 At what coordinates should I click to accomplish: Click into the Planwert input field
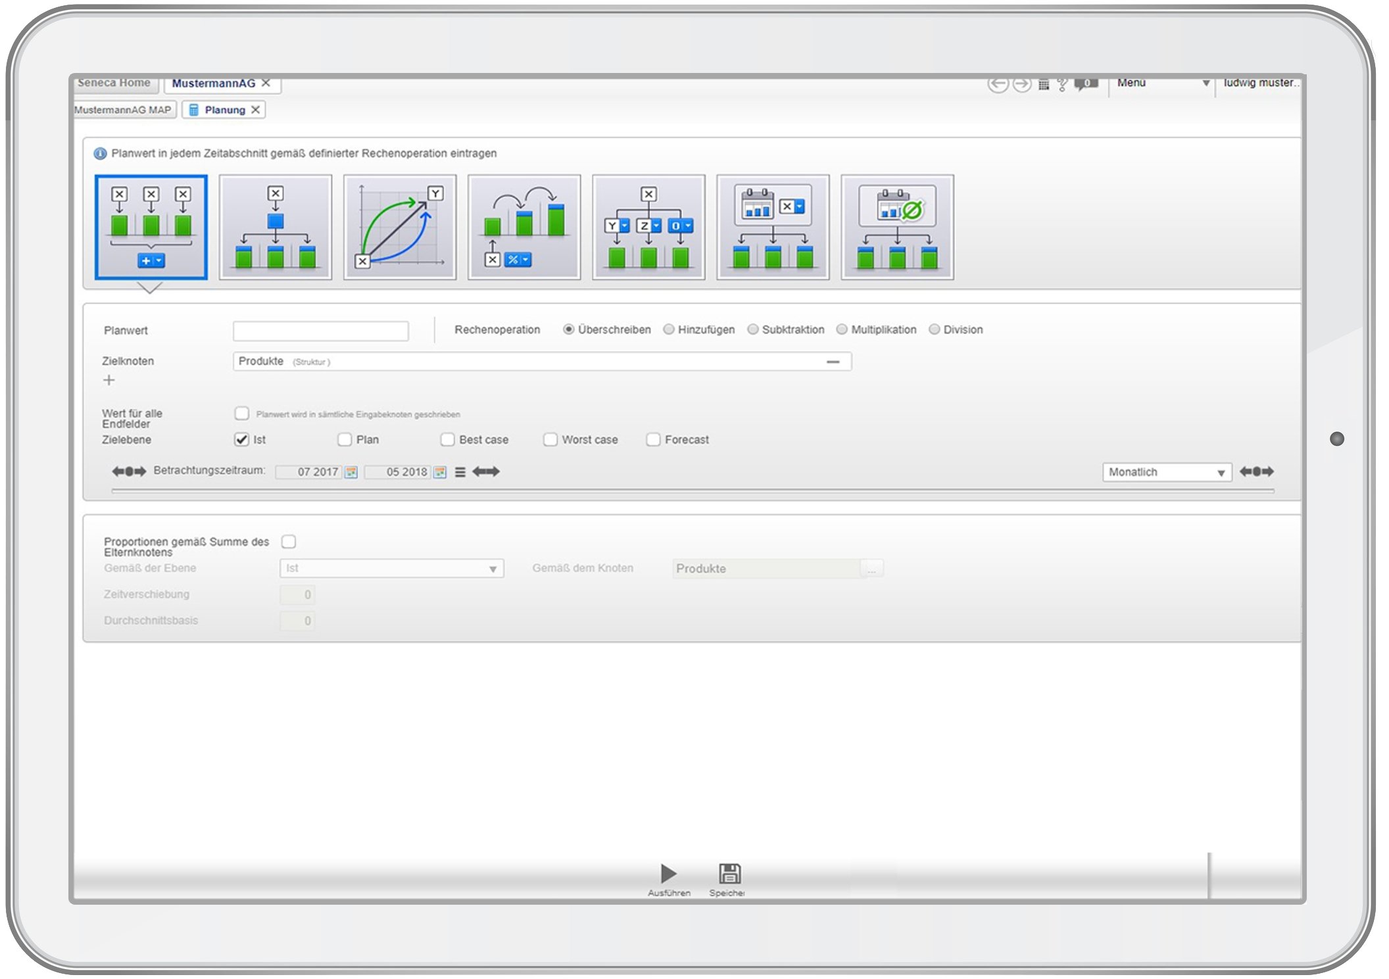tap(320, 331)
